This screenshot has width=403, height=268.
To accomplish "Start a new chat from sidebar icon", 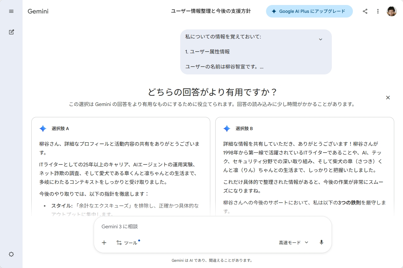I will tap(11, 32).
